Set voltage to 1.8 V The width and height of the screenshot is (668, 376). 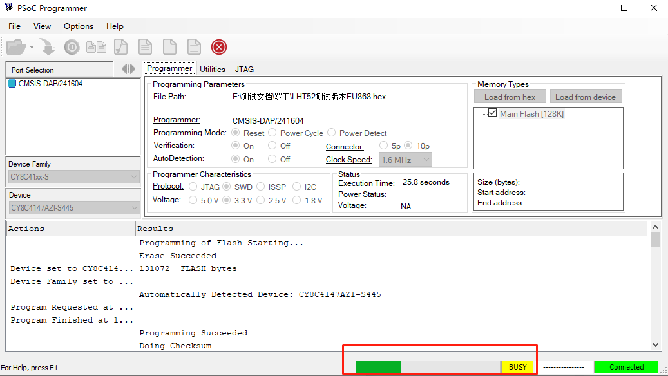click(x=296, y=200)
